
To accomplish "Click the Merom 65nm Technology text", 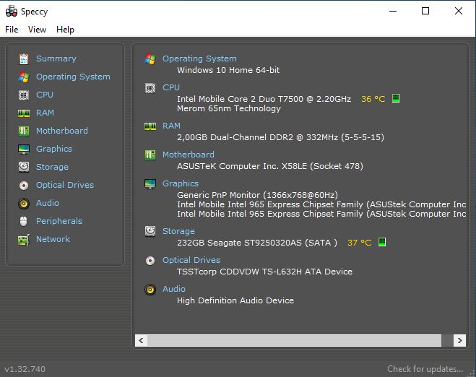I will pos(229,108).
